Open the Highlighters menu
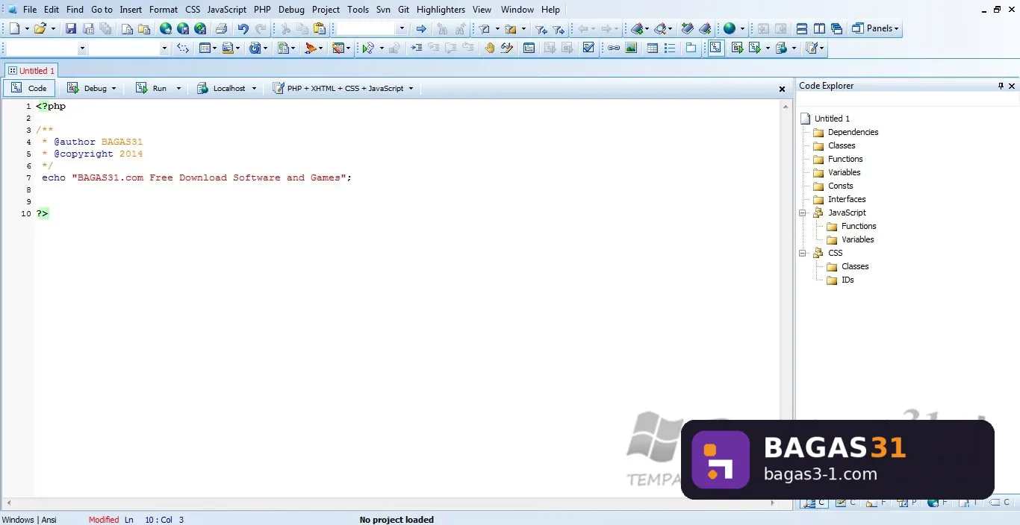 pos(441,10)
